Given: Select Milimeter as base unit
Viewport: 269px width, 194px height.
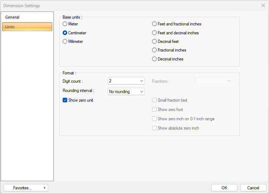Looking at the screenshot, I should (x=65, y=42).
